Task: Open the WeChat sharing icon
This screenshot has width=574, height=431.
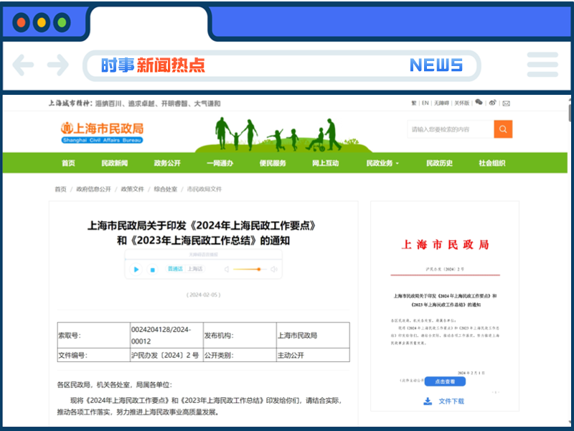Action: click(x=479, y=103)
